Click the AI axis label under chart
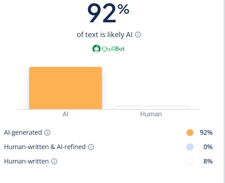 [x=65, y=114]
